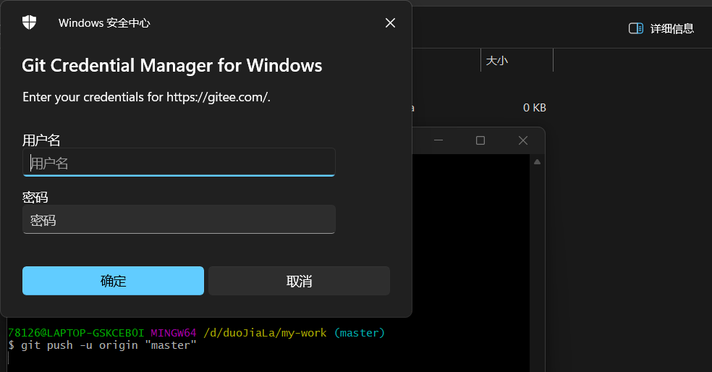Click the Windows Security shield icon
This screenshot has width=712, height=372.
tap(29, 22)
